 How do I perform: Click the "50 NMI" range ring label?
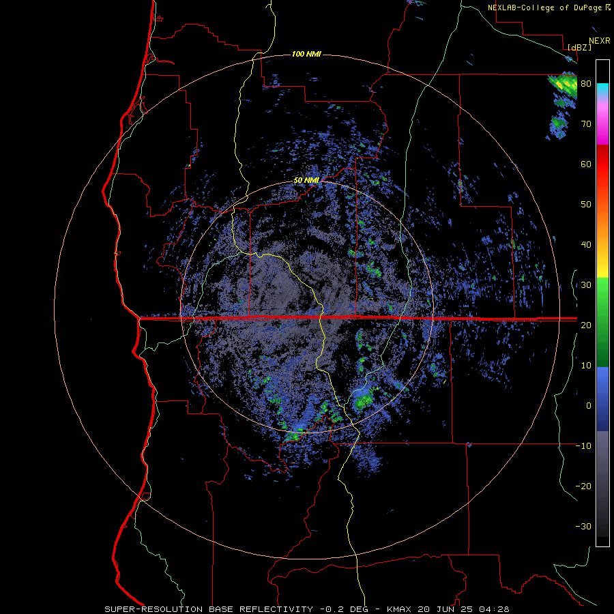click(x=306, y=181)
